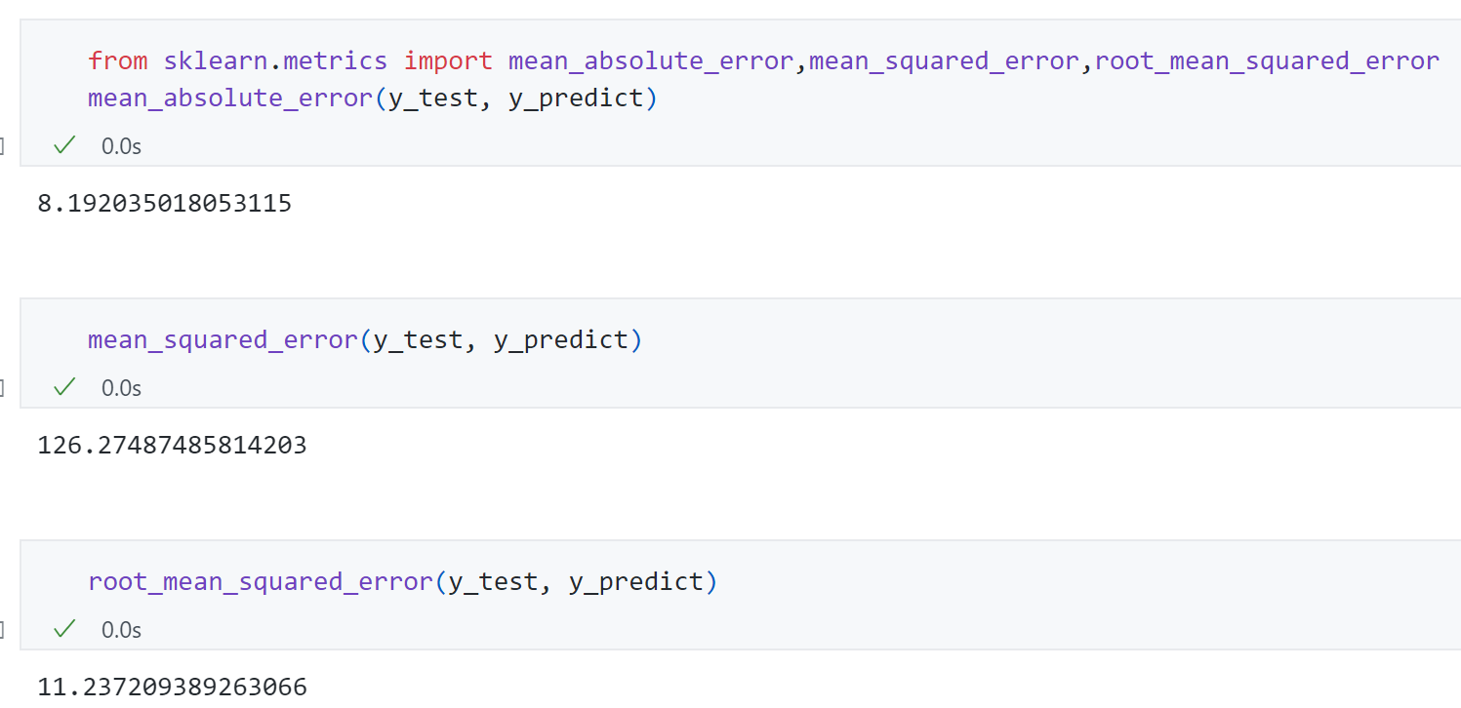This screenshot has width=1461, height=708.
Task: Click the 0.0s time under the mean_squared_error cell
Action: coord(121,388)
